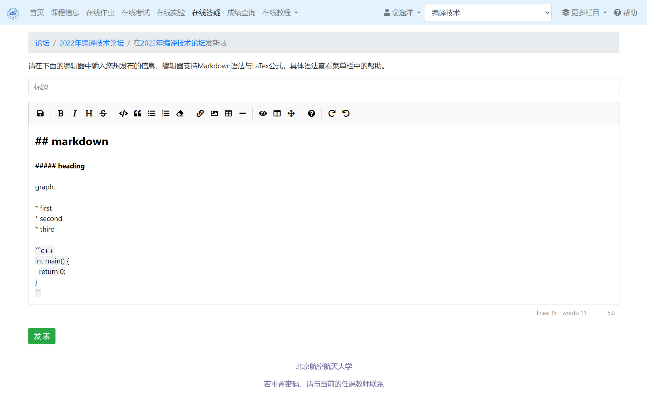Insert an image
647x403 pixels.
[214, 114]
